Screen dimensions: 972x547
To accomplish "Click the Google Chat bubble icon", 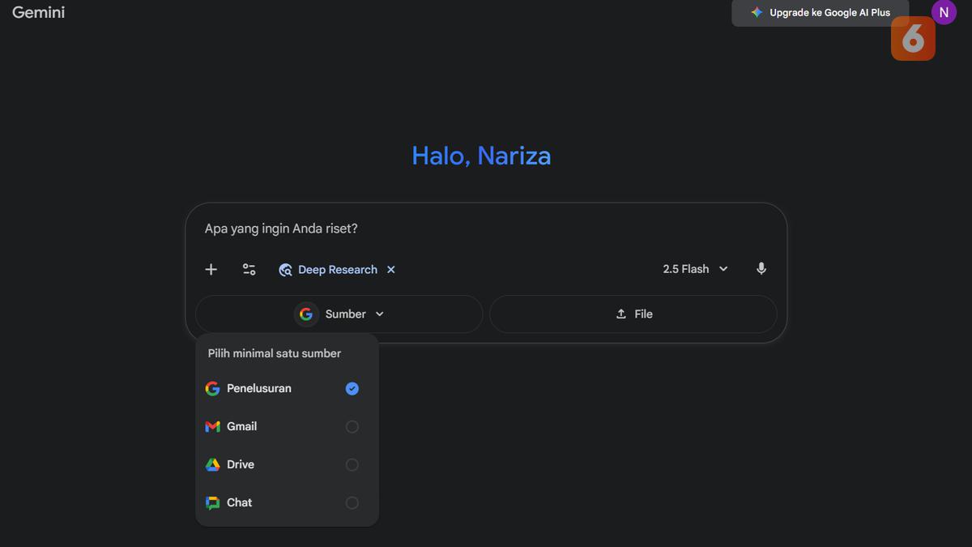I will [x=212, y=502].
